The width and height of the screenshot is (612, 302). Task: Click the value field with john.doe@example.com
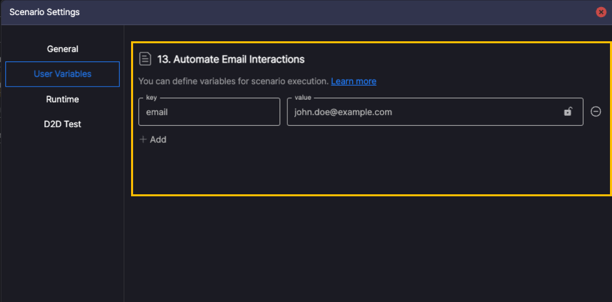click(423, 112)
